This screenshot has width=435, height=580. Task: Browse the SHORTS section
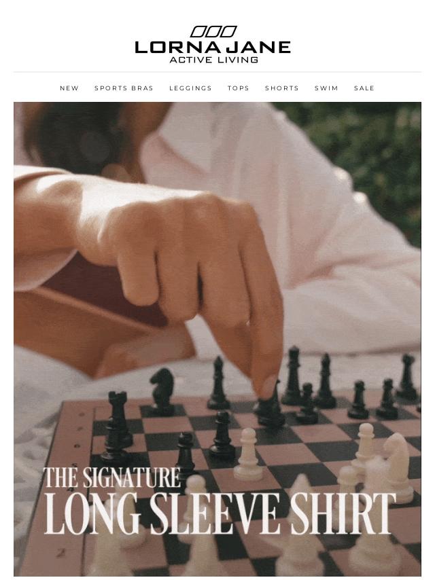click(282, 88)
